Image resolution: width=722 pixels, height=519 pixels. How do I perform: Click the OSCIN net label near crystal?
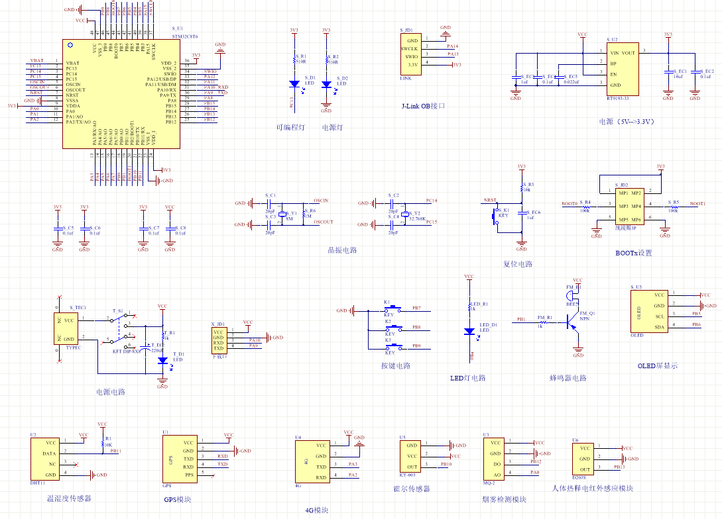(x=321, y=201)
